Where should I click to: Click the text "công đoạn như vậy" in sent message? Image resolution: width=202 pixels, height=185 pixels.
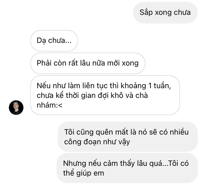pyautogui.click(x=97, y=142)
